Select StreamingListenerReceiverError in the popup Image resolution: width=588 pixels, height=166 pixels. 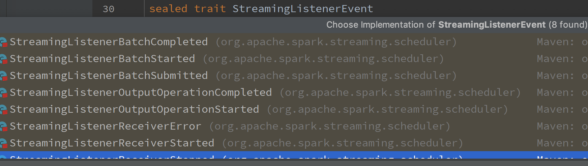pyautogui.click(x=105, y=126)
